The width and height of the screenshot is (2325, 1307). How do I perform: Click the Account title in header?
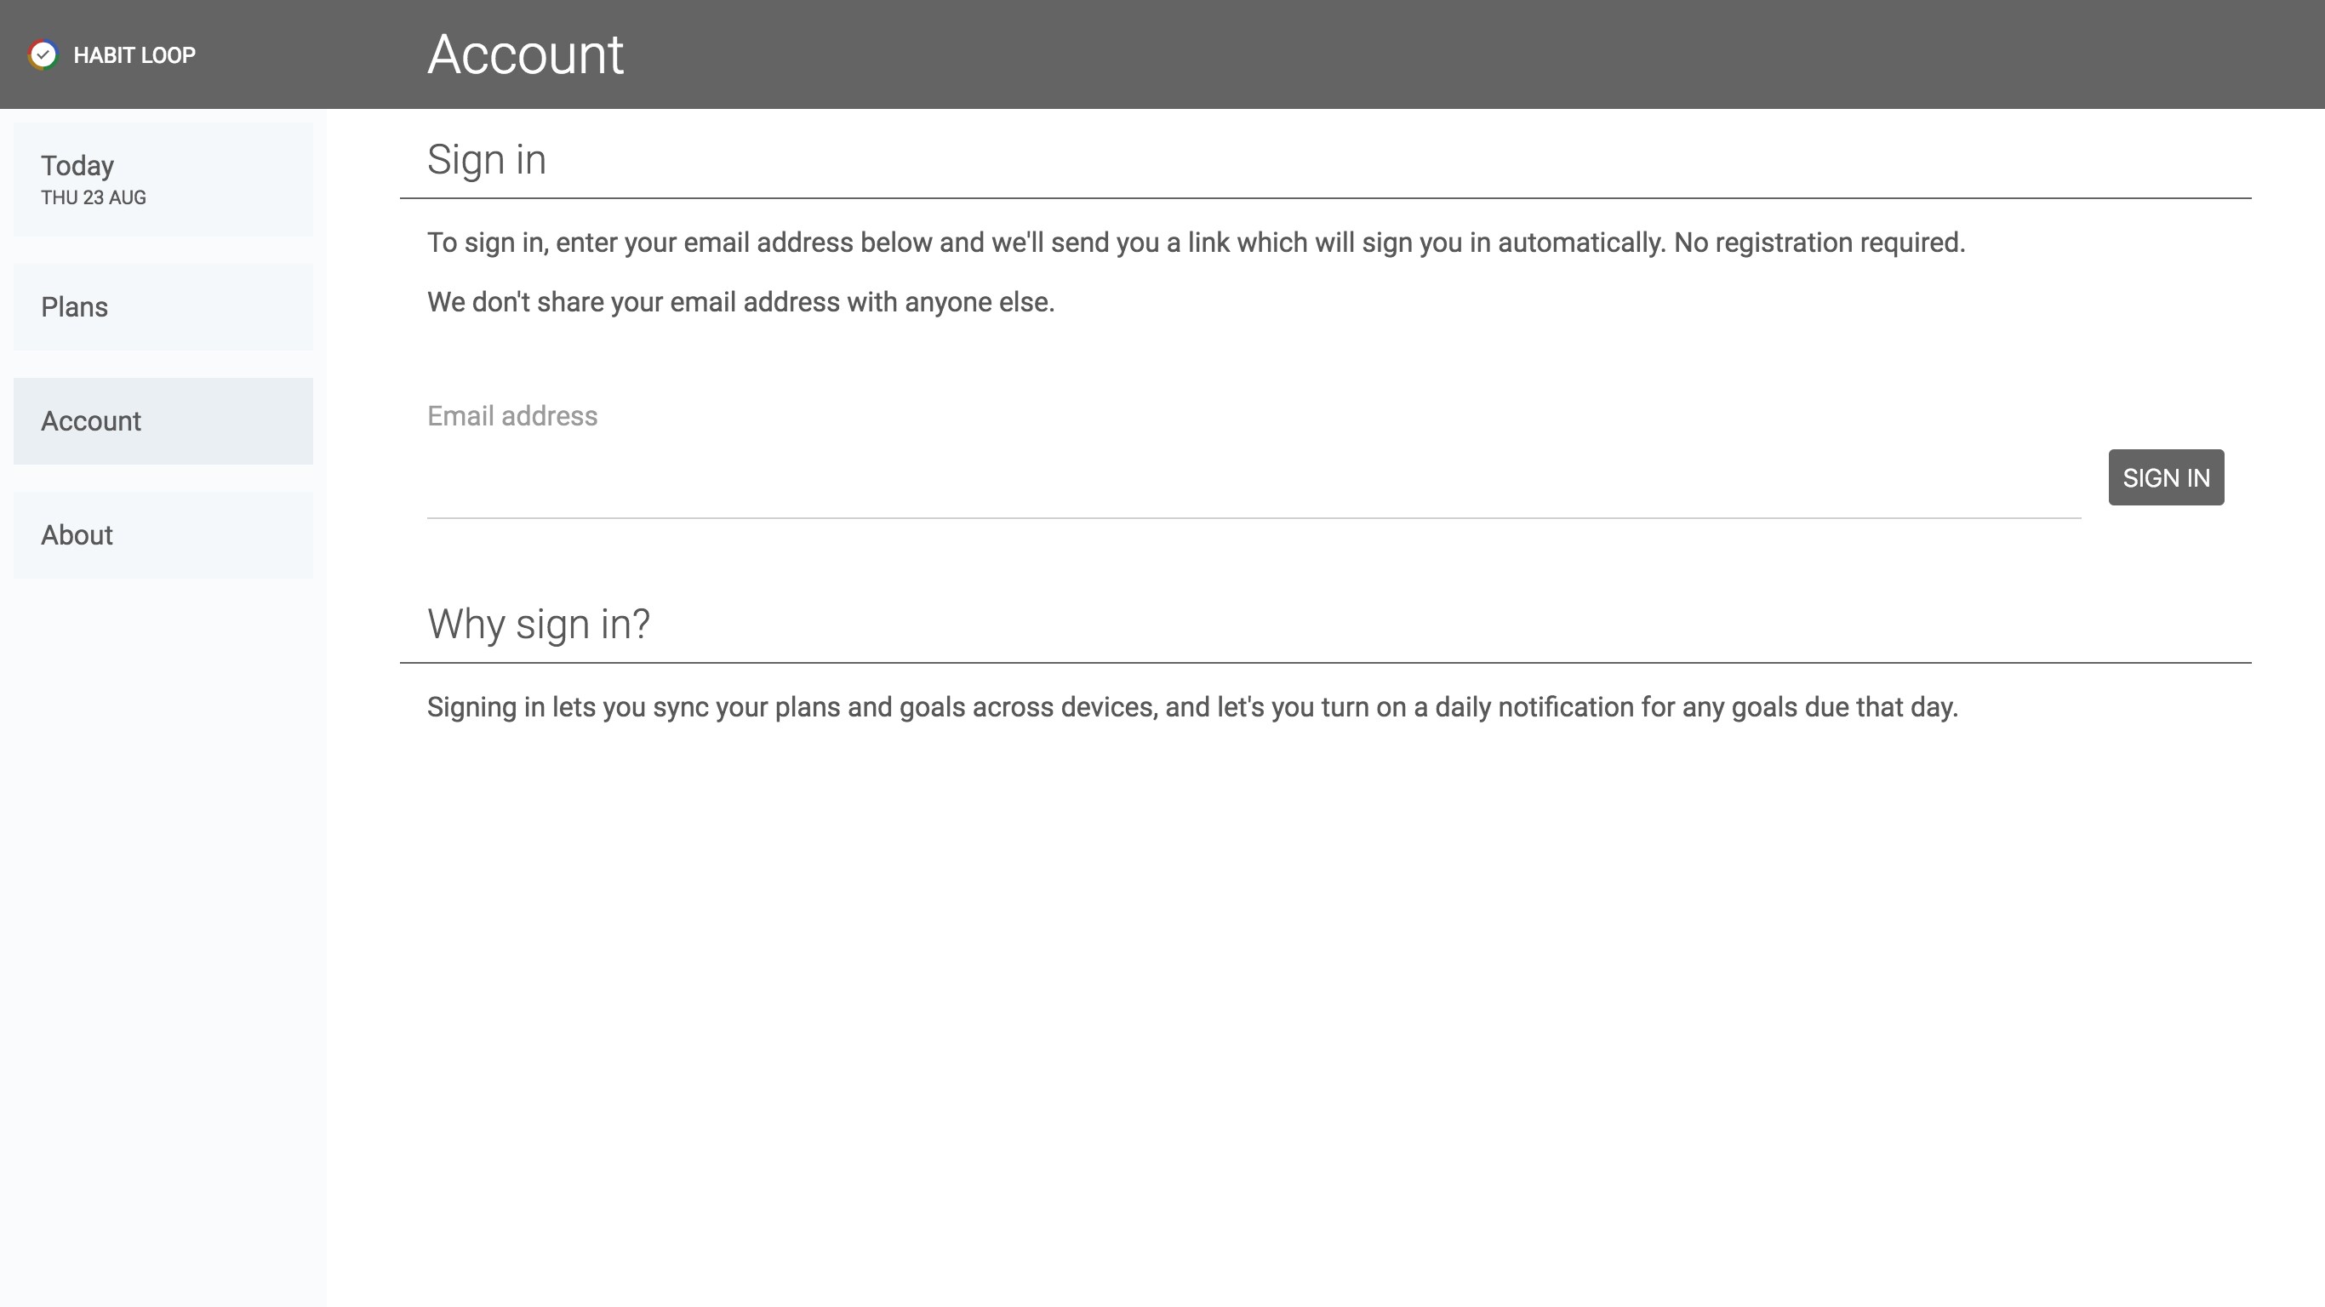pyautogui.click(x=524, y=54)
